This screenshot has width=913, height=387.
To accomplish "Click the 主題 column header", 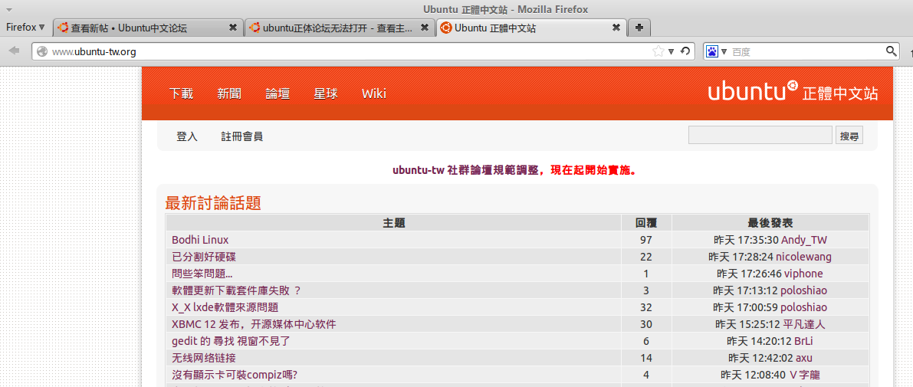I will tap(394, 223).
